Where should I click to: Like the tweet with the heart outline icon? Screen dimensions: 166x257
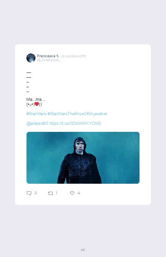pos(72,193)
